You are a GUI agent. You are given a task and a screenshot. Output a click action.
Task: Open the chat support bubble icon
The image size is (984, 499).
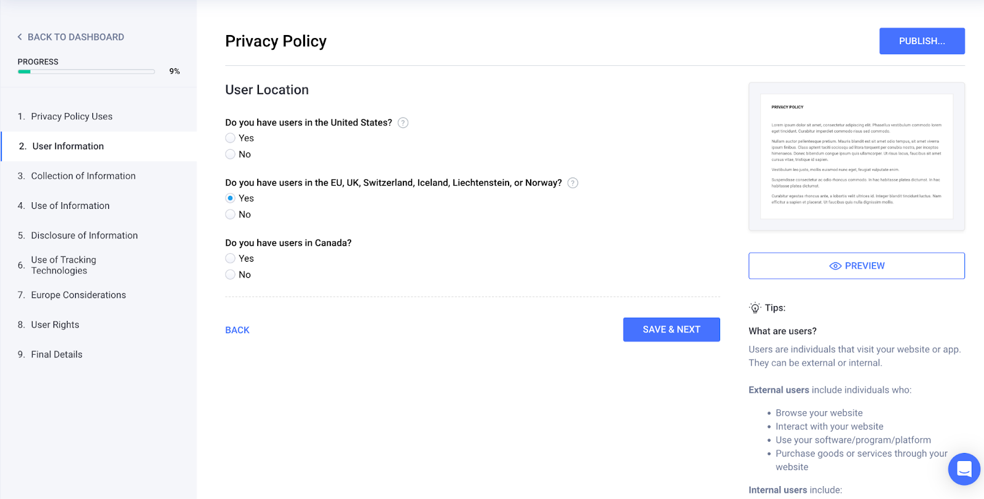[x=964, y=469]
